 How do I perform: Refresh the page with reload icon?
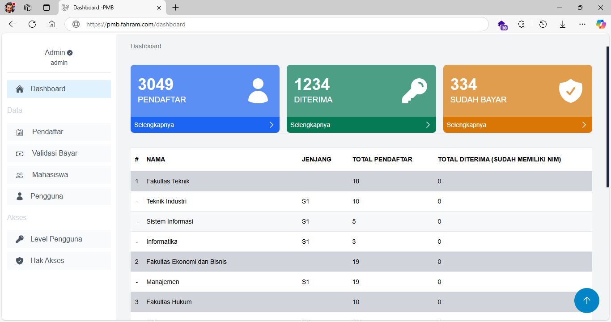point(32,24)
